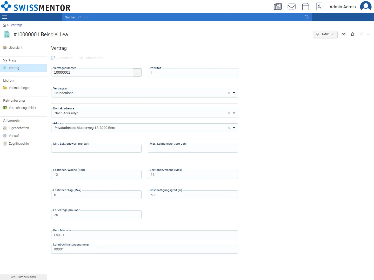
Task: Open more options ellipsis at top right
Action: [x=369, y=34]
